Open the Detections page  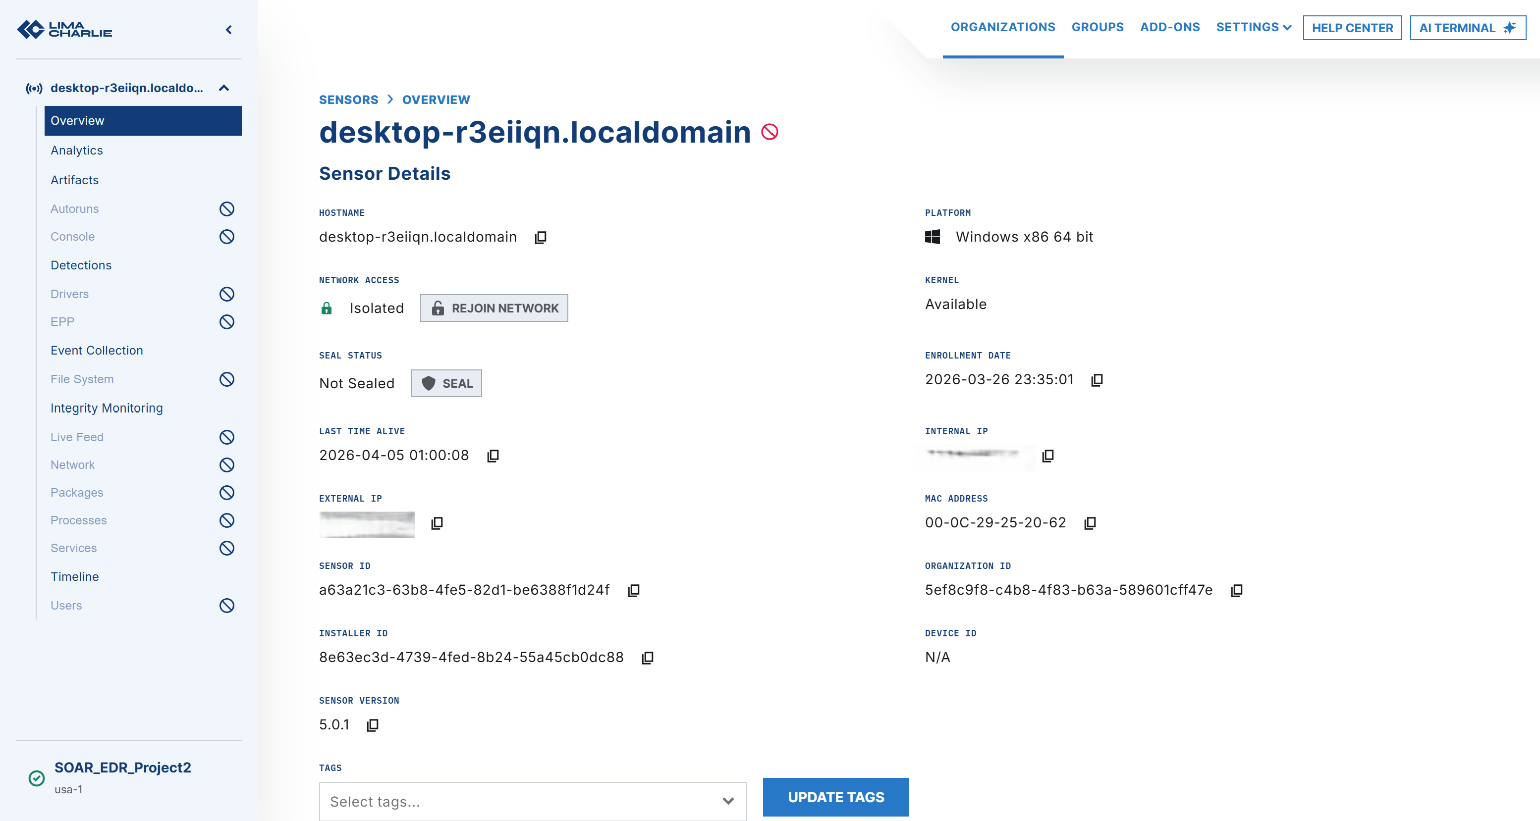(x=81, y=265)
